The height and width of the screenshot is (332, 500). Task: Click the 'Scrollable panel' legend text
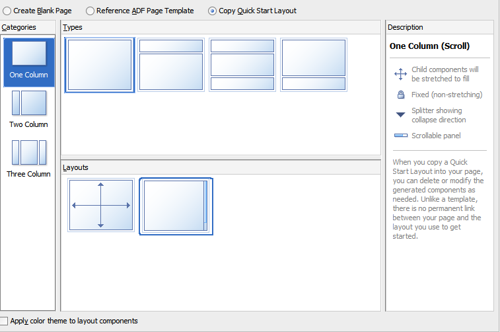pos(436,136)
